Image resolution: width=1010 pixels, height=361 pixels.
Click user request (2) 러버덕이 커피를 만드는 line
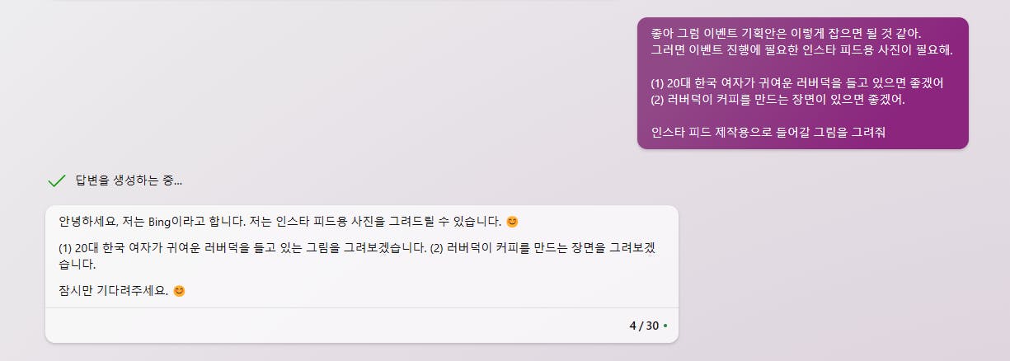[x=777, y=100]
